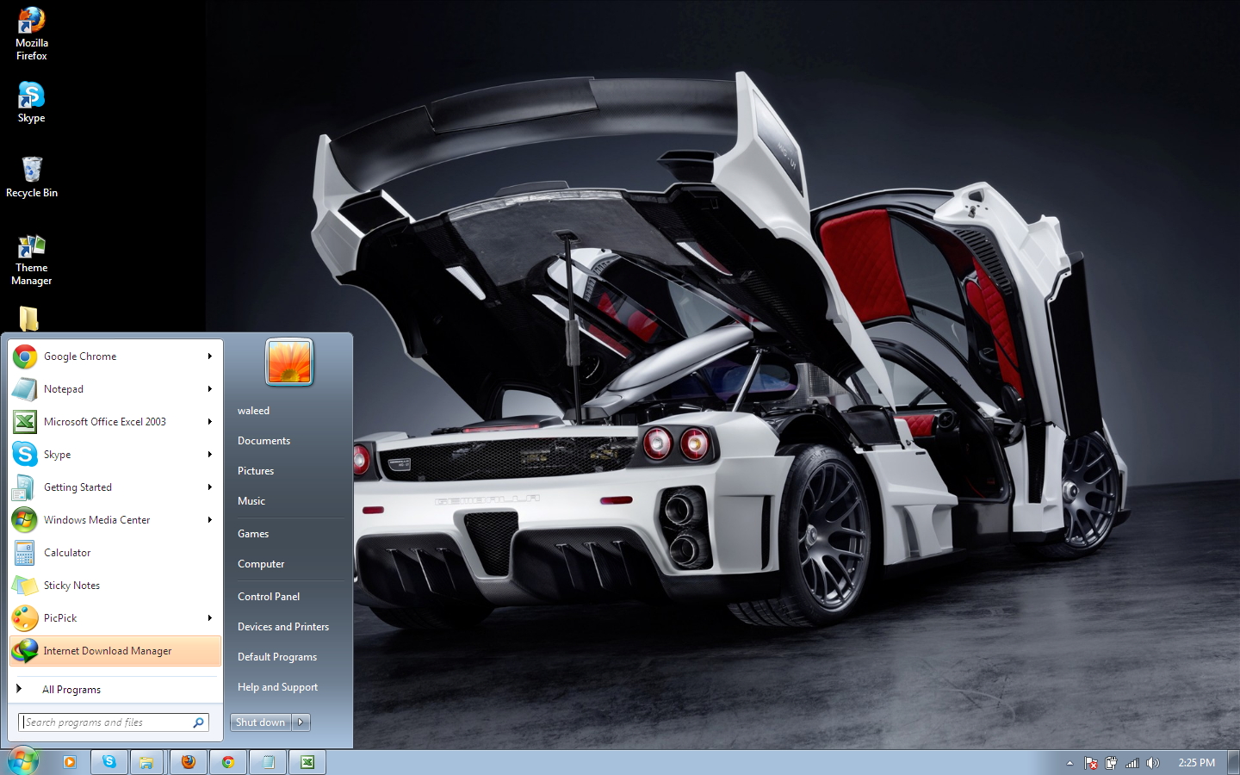Expand the Google Chrome jump list arrow
Screen dimensions: 1240x775
[210, 356]
